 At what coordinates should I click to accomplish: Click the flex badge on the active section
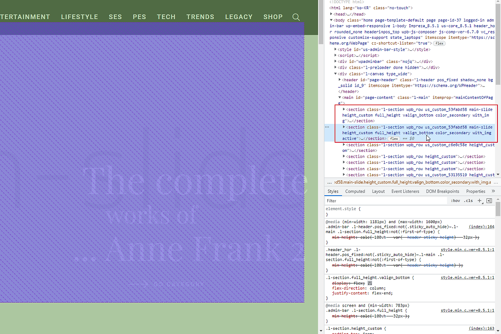[x=394, y=139]
